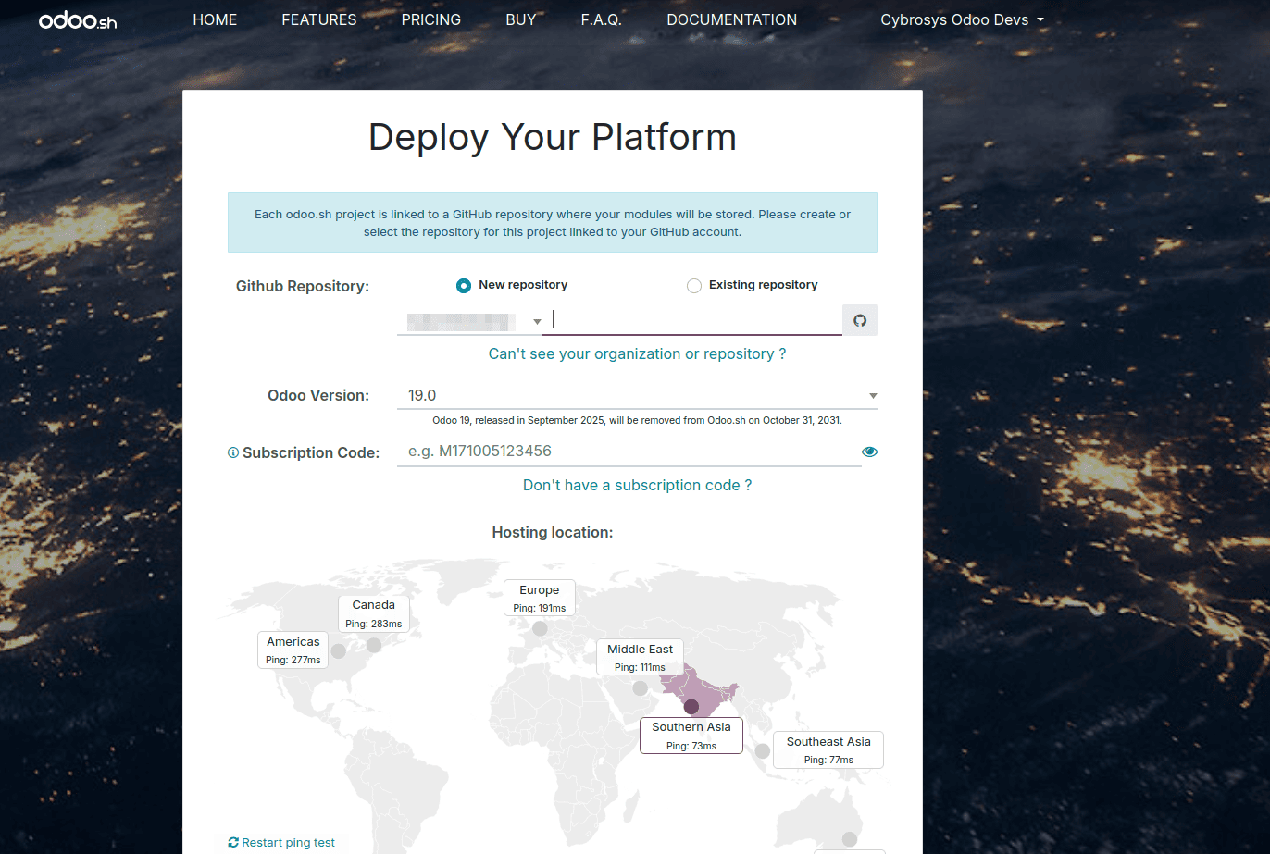1270x854 pixels.
Task: Select the Southeast Asia map marker dot
Action: (762, 751)
